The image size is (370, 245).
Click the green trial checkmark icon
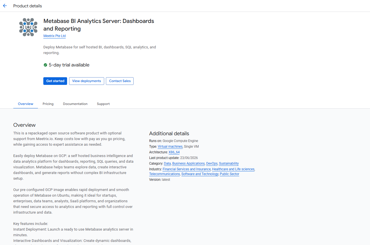45,65
